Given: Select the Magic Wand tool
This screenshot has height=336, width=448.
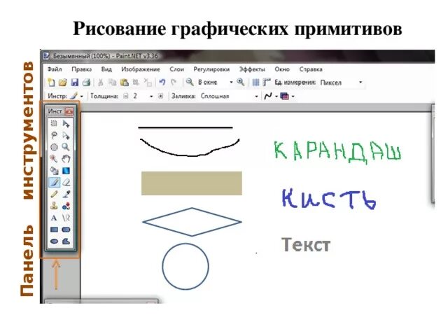Looking at the screenshot, I should [x=54, y=159].
